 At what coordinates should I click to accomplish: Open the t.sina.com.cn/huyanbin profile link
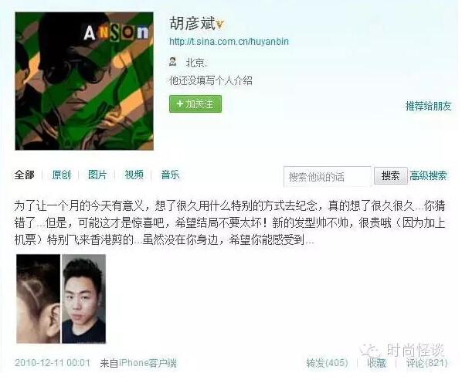[229, 42]
